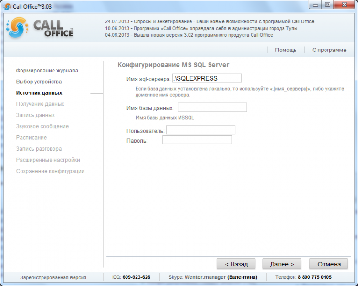
Task: Click the < Назад button
Action: coord(236,264)
